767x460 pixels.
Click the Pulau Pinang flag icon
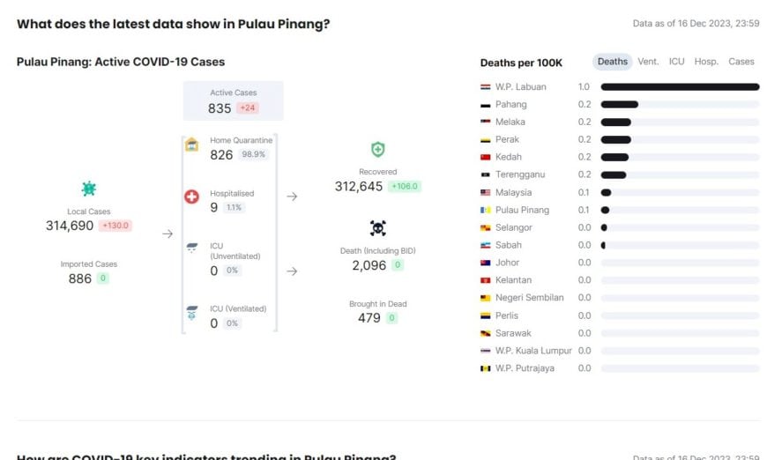coord(485,210)
